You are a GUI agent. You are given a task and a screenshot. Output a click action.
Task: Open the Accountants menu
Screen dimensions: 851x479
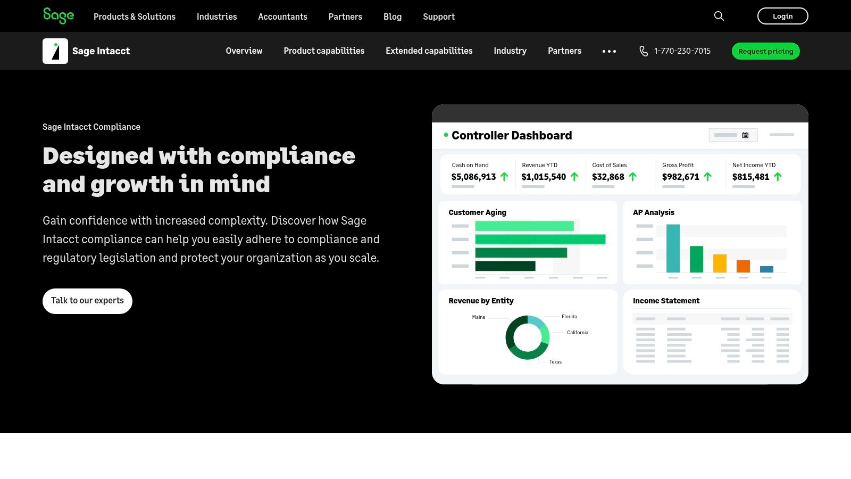282,16
